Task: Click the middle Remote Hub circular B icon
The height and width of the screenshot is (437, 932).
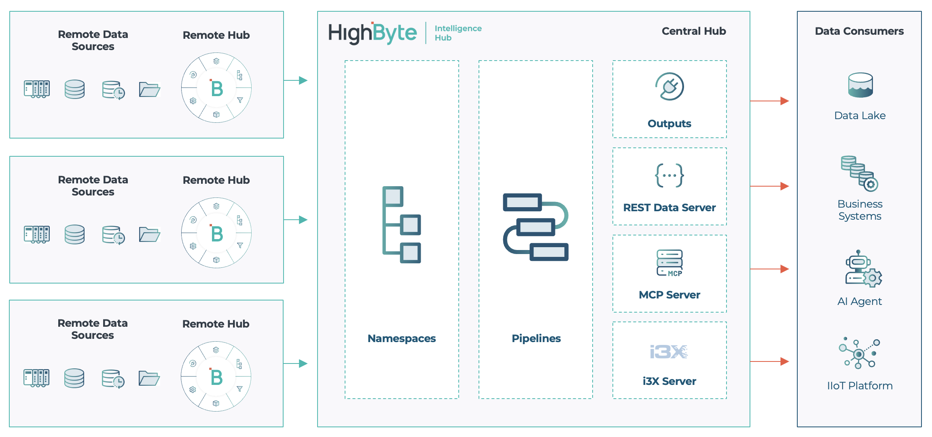Action: (216, 233)
